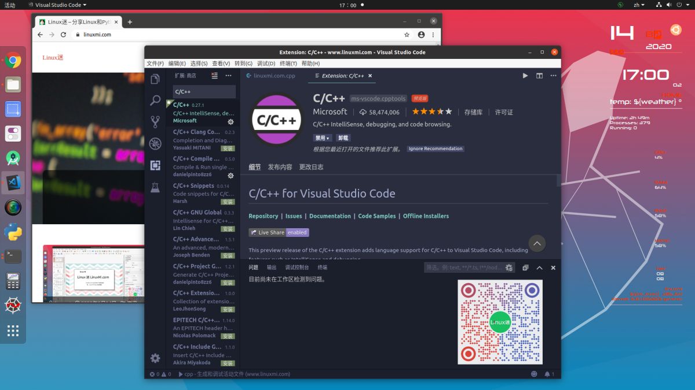Viewport: 695px width, 390px height.
Task: Open the 查看(V) menu
Action: coord(221,64)
